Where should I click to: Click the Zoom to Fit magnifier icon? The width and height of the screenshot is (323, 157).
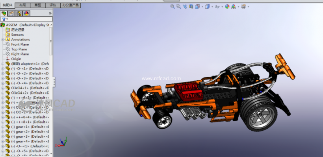tap(173, 7)
